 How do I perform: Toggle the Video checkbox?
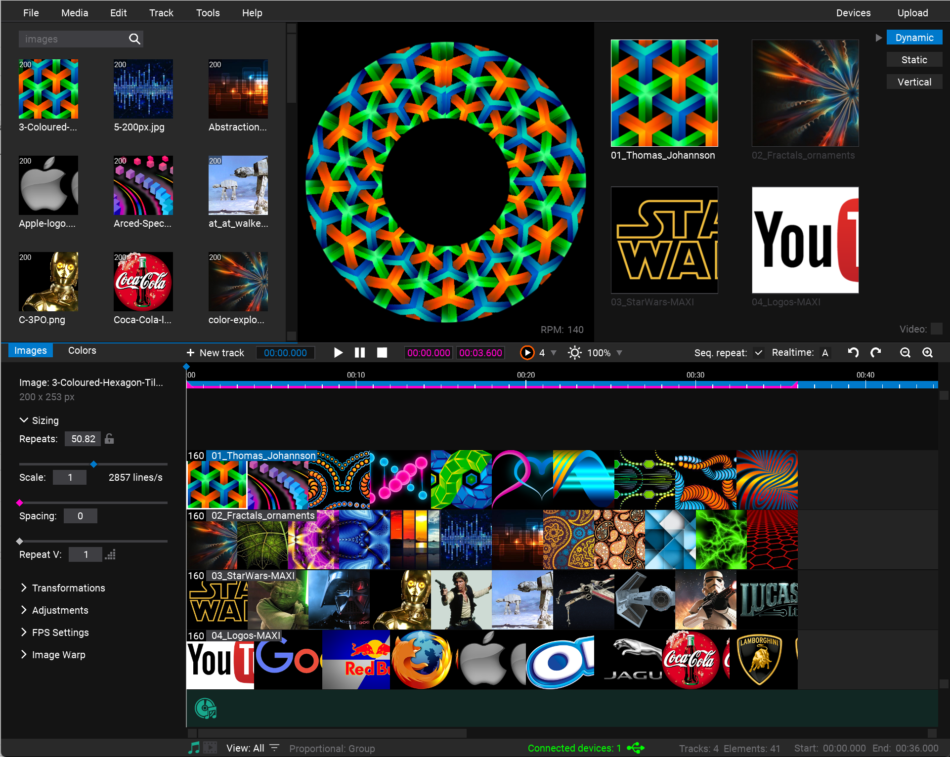936,329
